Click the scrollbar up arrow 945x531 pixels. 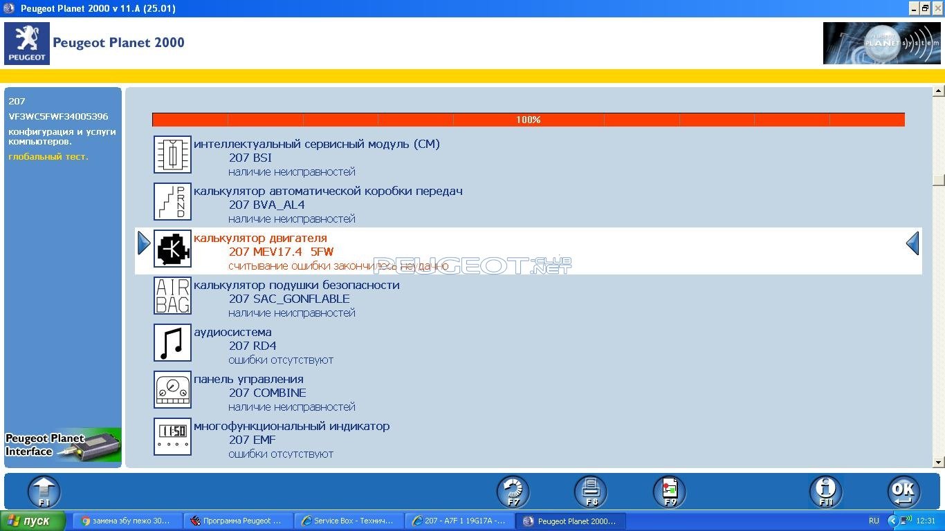[x=939, y=91]
